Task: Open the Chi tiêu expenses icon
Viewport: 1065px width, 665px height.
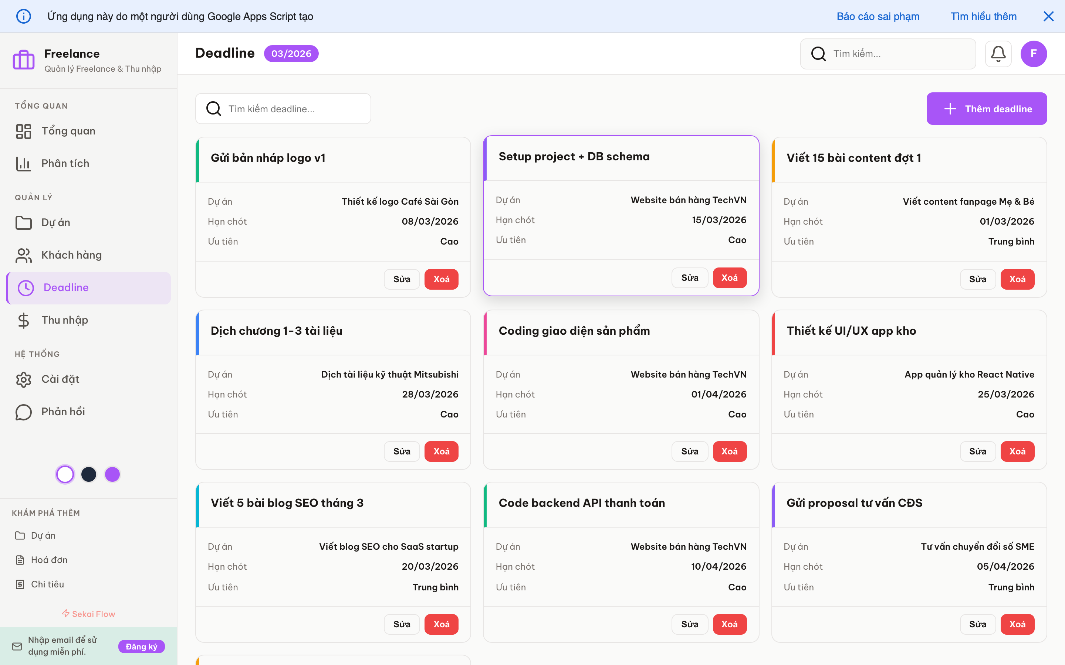Action: 20,584
